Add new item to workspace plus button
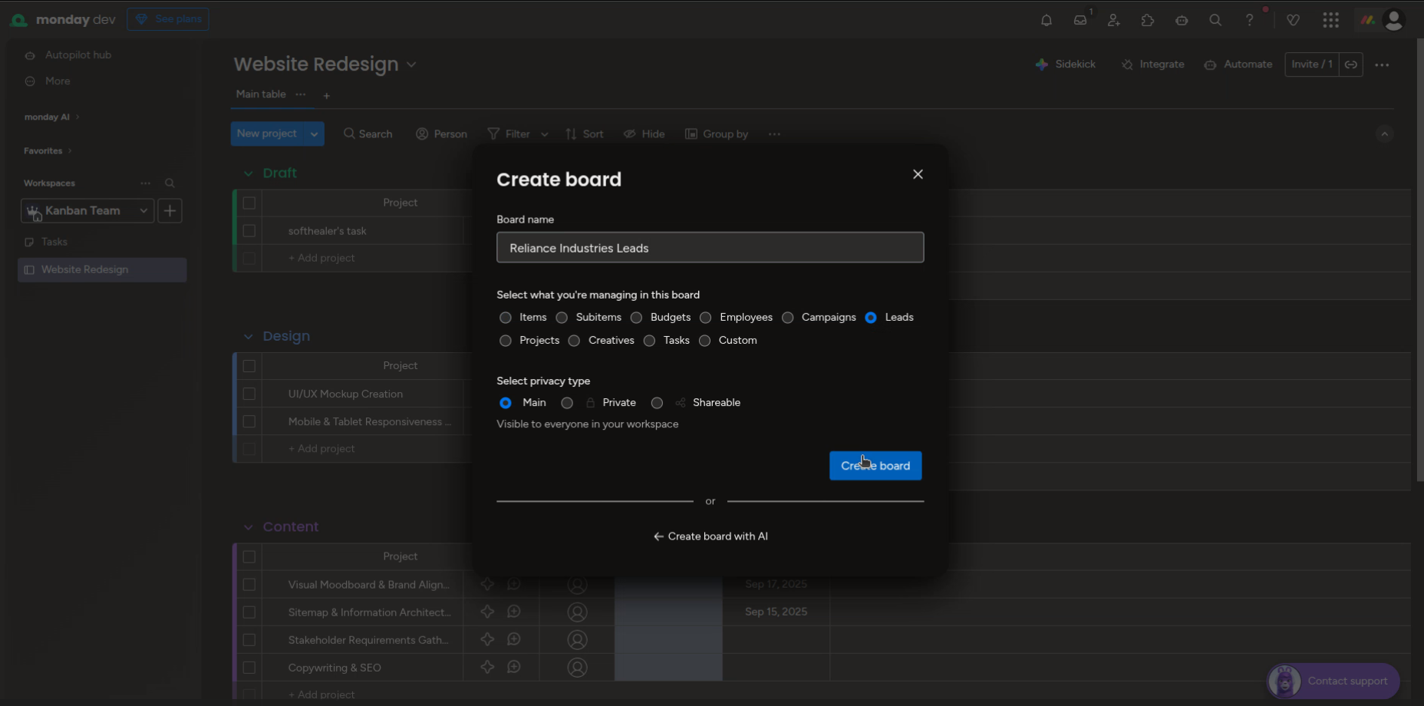The image size is (1424, 706). 170,210
